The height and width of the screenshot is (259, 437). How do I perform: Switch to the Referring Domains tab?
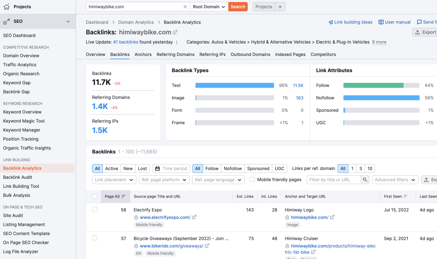175,55
